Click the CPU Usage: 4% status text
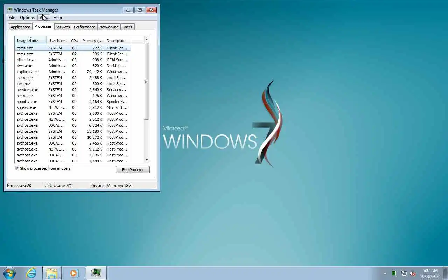This screenshot has width=448, height=280. tap(58, 185)
